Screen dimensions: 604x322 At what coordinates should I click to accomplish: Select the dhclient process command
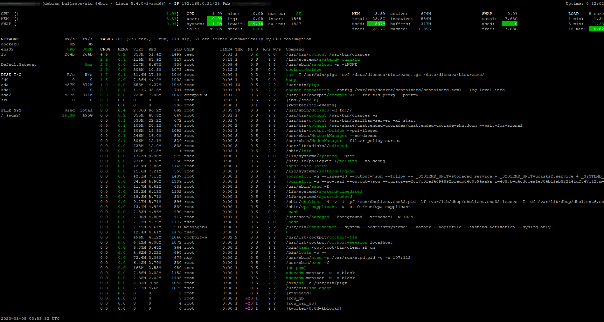pos(445,202)
